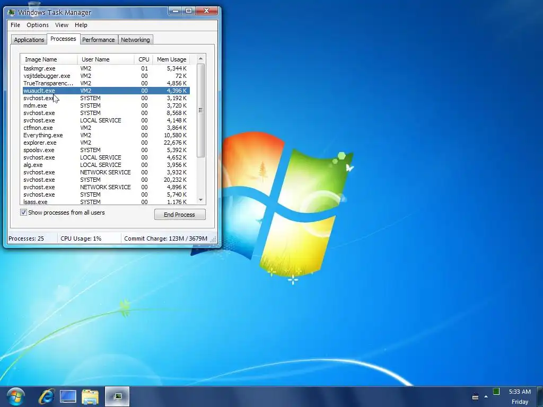This screenshot has width=543, height=407.
Task: Click the process list scroll down arrow
Action: (x=200, y=200)
